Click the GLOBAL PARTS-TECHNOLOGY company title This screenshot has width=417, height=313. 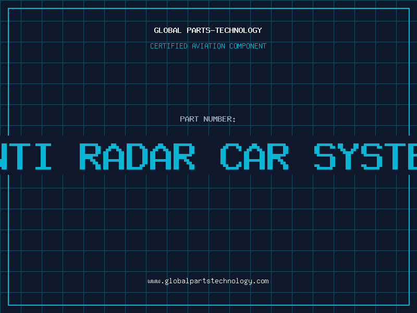coord(208,30)
